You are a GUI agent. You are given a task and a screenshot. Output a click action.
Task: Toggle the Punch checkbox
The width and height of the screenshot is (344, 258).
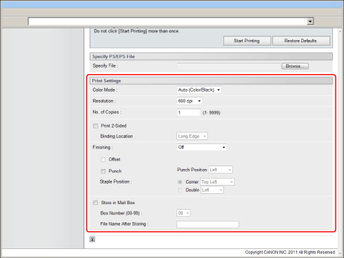[x=103, y=171]
